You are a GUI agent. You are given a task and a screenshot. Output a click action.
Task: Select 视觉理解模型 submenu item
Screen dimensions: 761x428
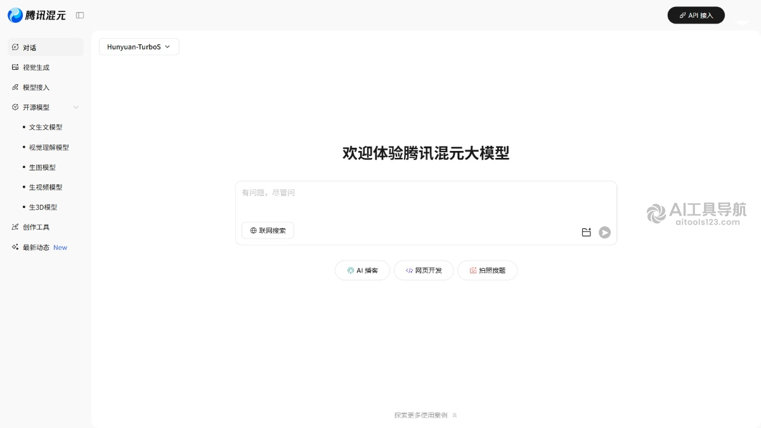pyautogui.click(x=49, y=147)
